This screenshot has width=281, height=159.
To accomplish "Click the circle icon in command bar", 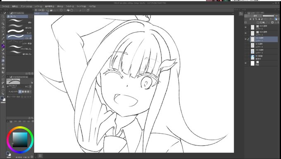I will click(x=61, y=10).
